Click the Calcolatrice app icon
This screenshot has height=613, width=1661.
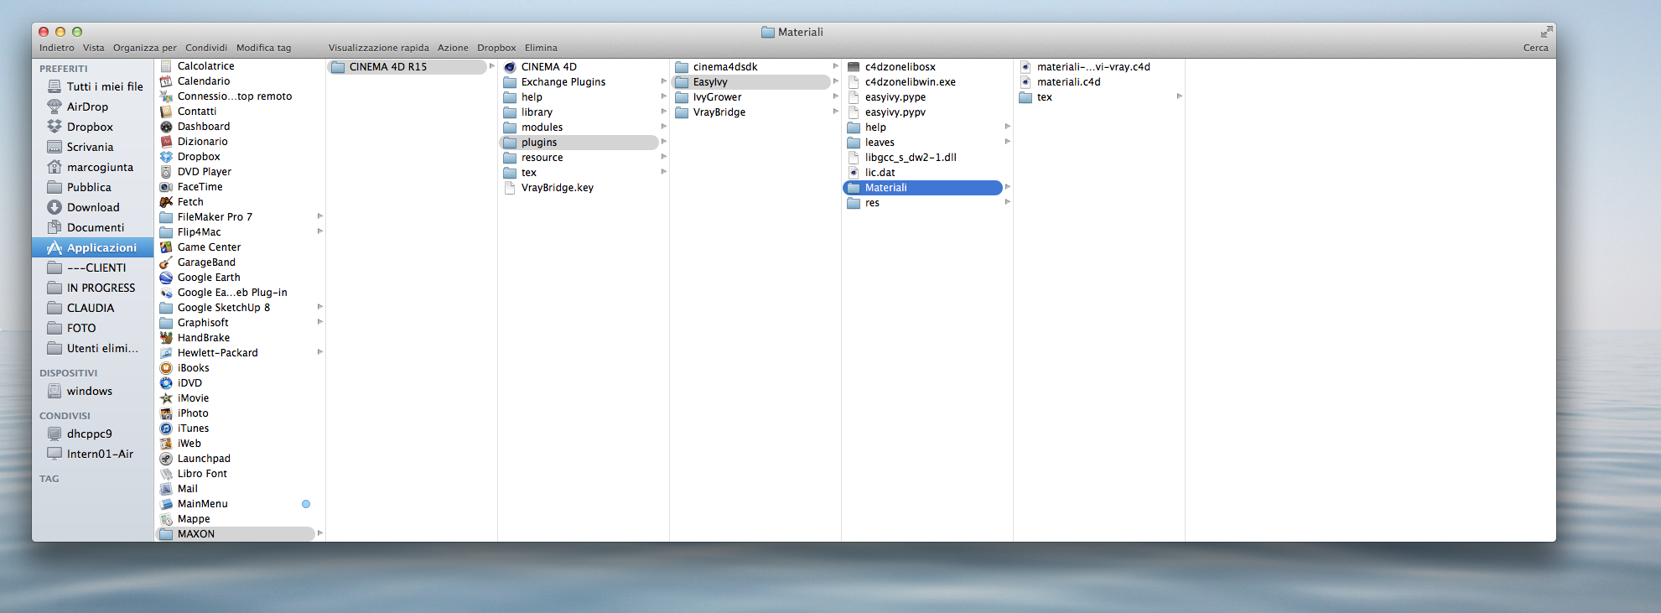(x=166, y=66)
